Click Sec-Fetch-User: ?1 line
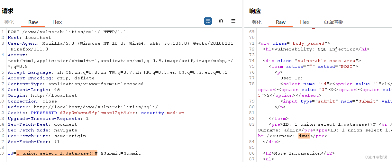 [x=34, y=142]
